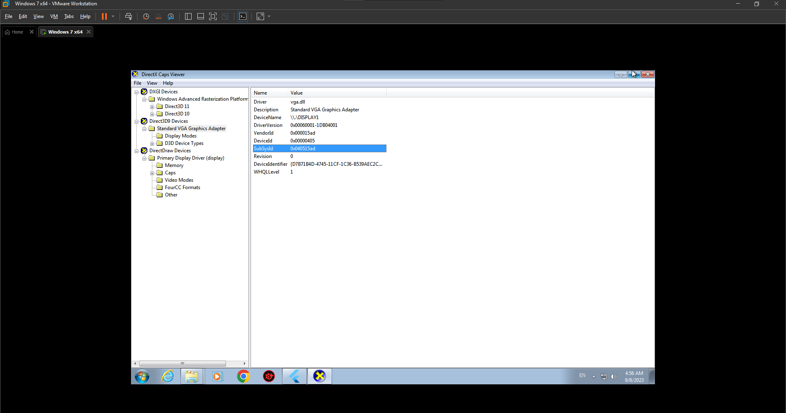The height and width of the screenshot is (413, 786).
Task: Show or hide the library sidebar panel
Action: 188,16
